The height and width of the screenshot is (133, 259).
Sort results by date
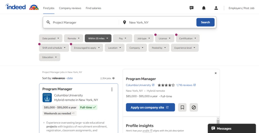click(70, 78)
